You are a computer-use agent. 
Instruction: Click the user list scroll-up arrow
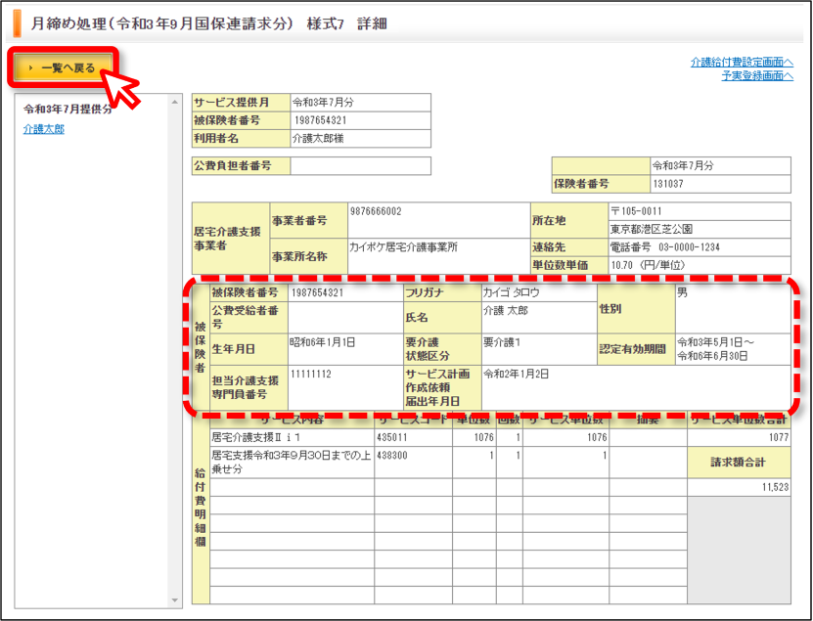[175, 102]
